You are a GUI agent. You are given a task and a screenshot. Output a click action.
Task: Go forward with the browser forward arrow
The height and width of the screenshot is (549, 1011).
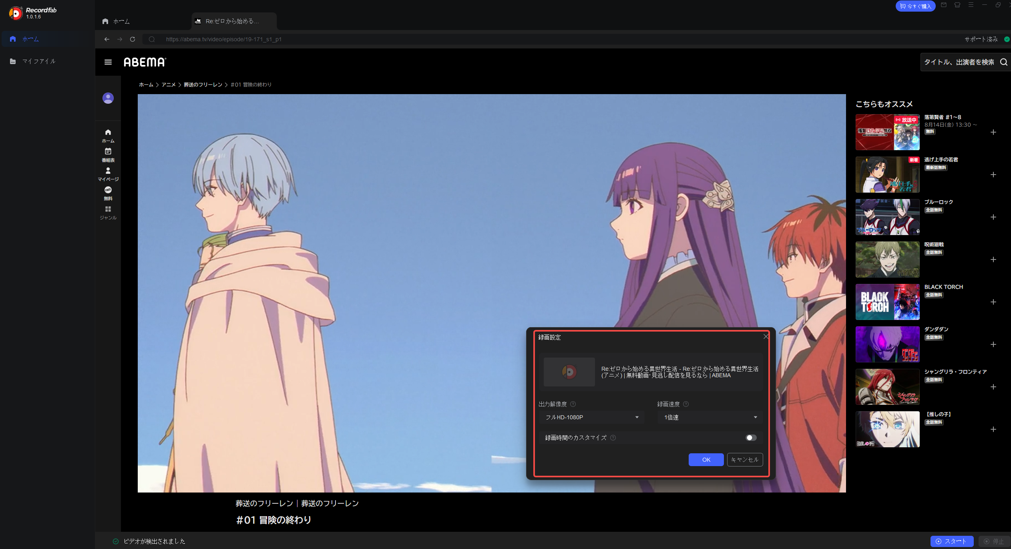click(120, 39)
